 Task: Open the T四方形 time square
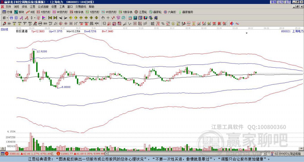93,12
